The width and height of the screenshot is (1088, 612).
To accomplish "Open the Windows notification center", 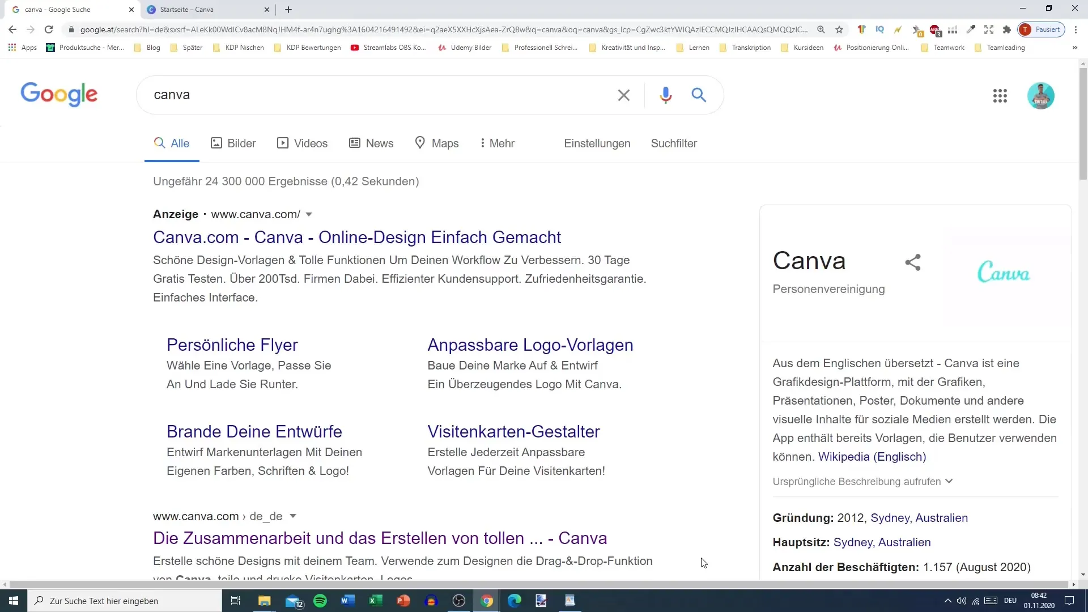I will click(x=1069, y=601).
